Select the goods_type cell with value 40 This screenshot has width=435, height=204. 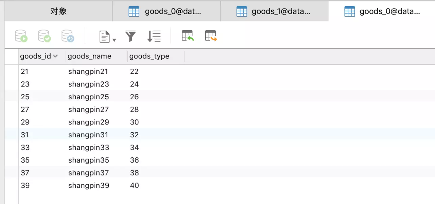pos(134,186)
